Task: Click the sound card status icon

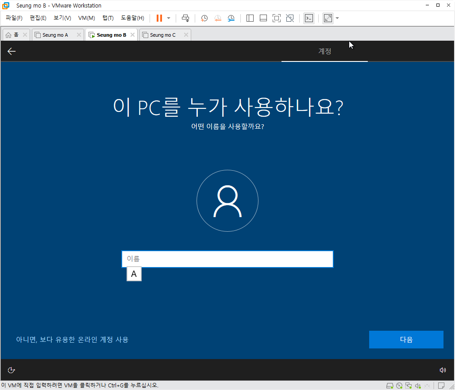Action: [418, 386]
